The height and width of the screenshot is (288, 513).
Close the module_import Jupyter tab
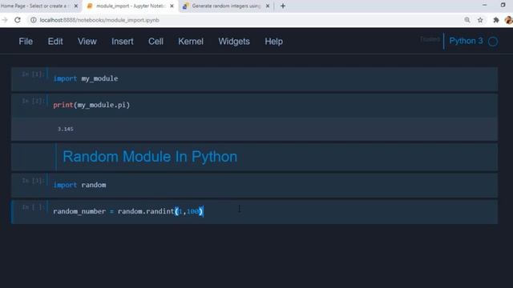tap(172, 6)
